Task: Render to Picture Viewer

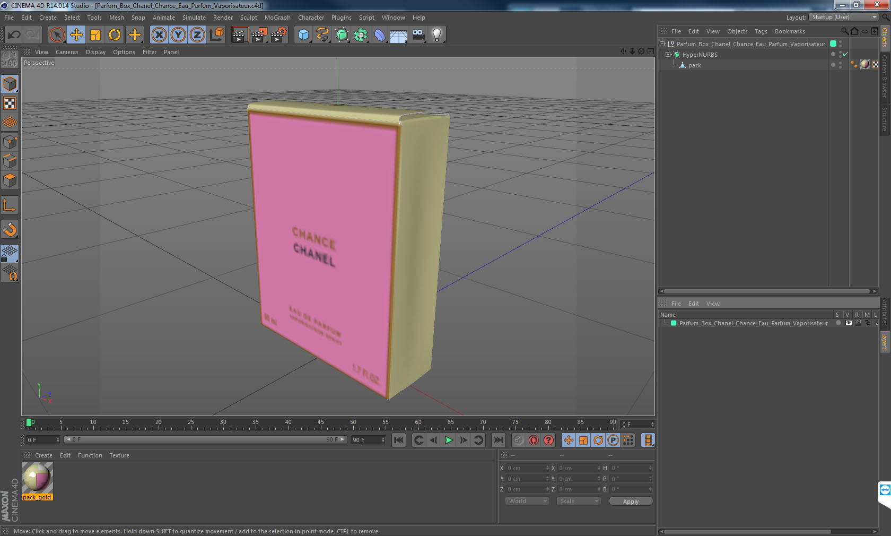Action: click(259, 35)
